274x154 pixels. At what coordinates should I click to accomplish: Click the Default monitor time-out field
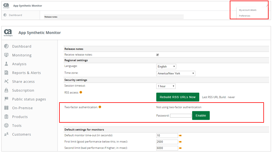(x=167, y=136)
